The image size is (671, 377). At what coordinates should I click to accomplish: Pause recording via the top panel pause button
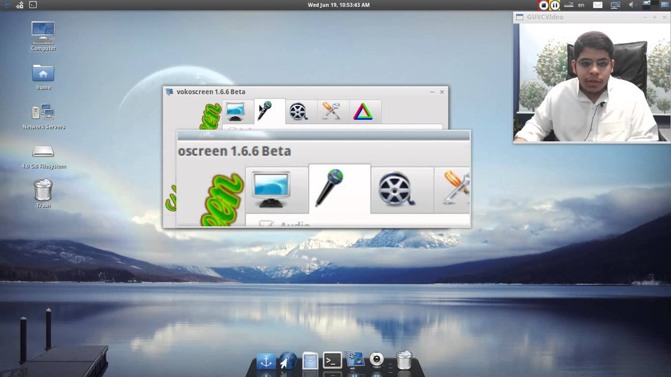pyautogui.click(x=555, y=5)
